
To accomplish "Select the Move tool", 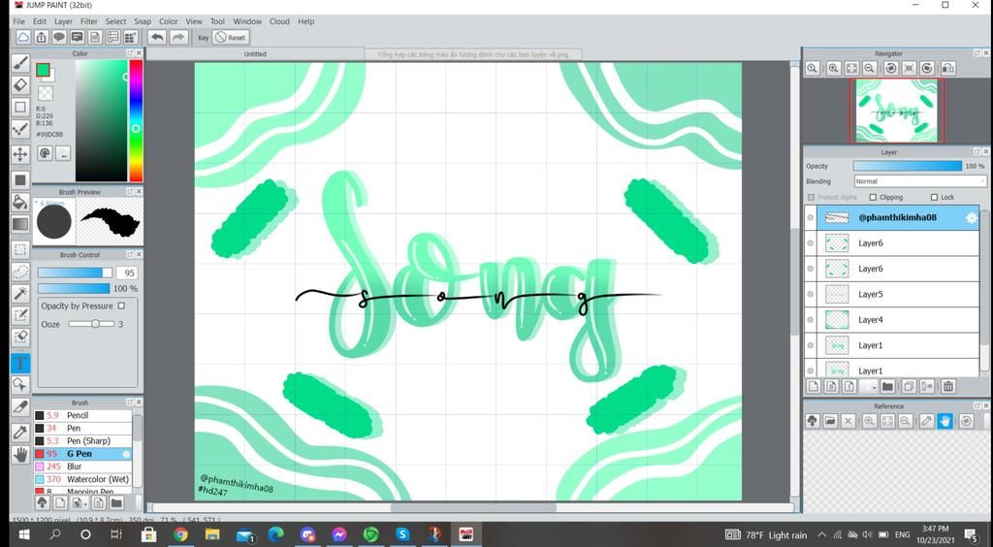I will click(x=20, y=154).
